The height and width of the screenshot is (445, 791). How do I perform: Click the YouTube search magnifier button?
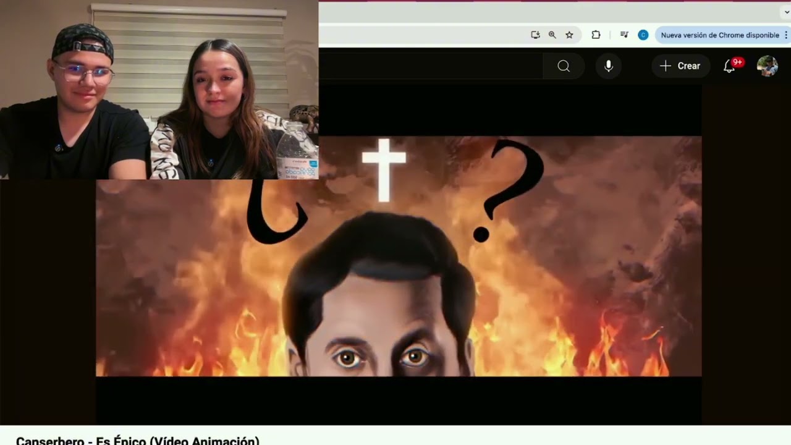tap(564, 66)
